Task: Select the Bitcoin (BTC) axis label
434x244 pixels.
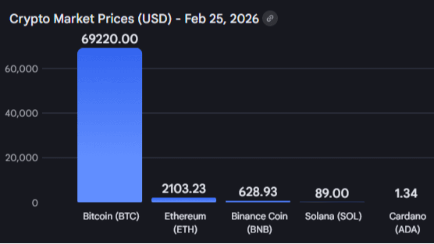Action: (x=111, y=216)
